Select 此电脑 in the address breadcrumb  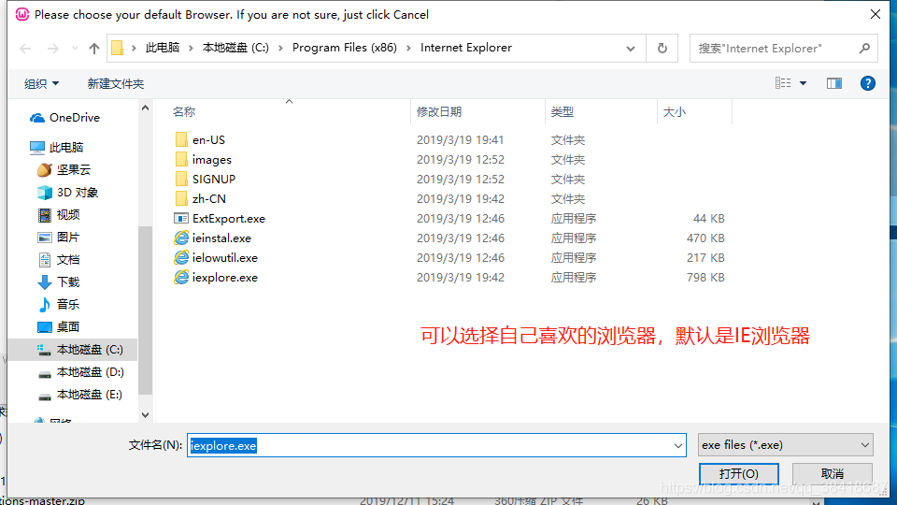(163, 48)
